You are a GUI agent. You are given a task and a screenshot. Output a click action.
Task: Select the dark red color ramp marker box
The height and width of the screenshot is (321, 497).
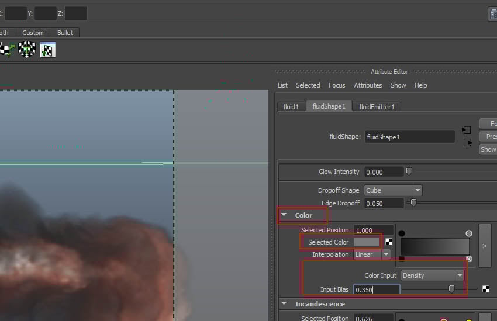tap(402, 259)
